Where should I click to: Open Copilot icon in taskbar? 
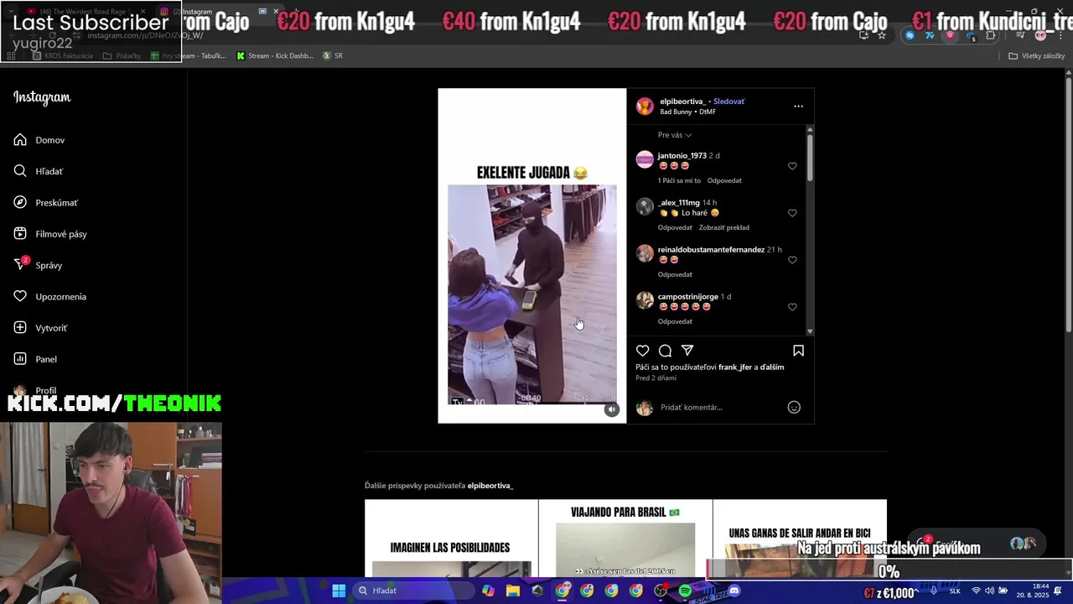tap(488, 591)
